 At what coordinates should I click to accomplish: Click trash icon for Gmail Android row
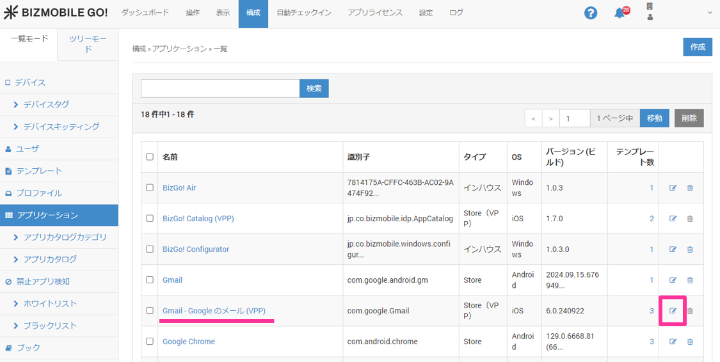(x=690, y=280)
